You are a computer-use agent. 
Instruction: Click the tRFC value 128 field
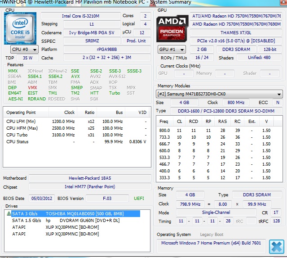point(276,221)
